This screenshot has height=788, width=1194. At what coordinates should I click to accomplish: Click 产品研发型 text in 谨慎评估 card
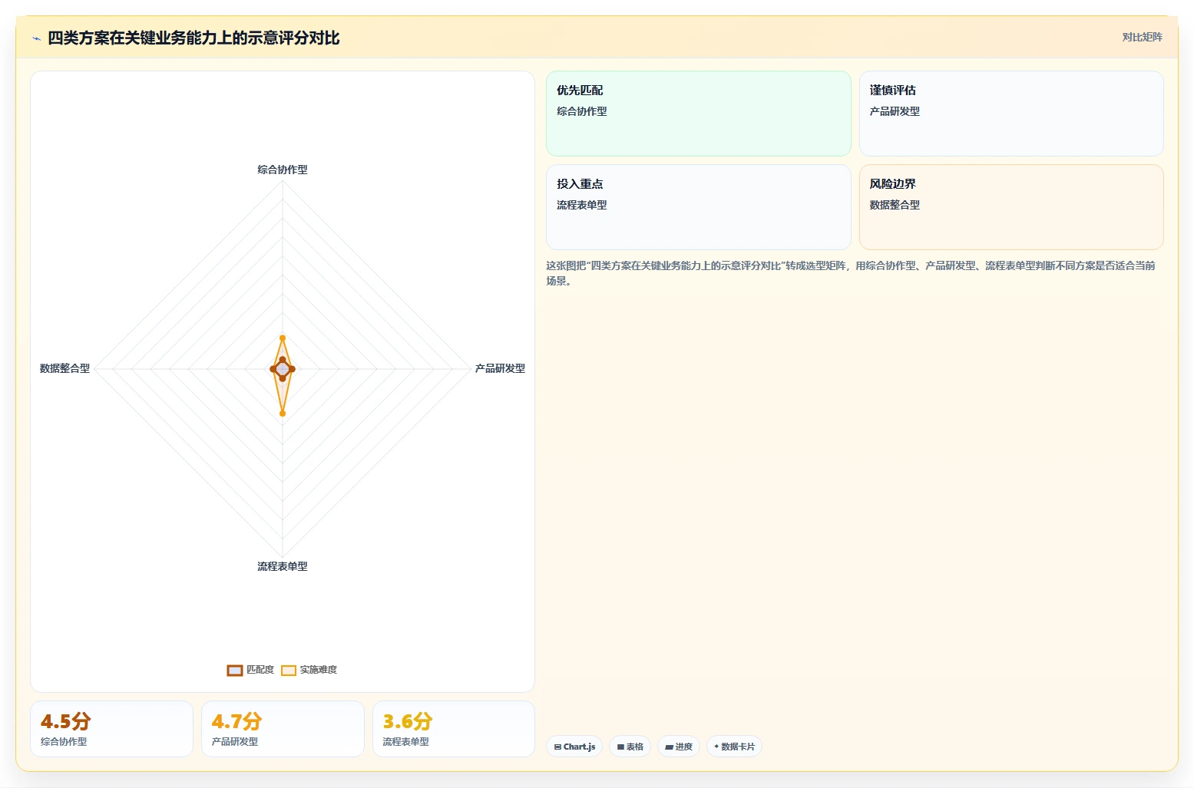pos(895,111)
